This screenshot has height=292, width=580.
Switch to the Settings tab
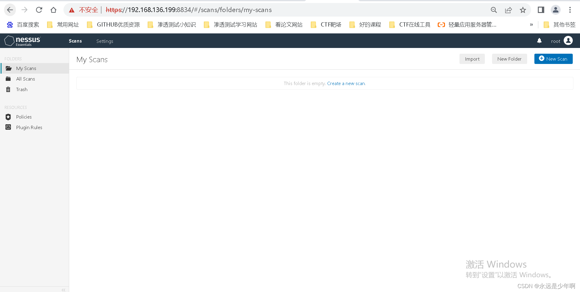point(105,41)
